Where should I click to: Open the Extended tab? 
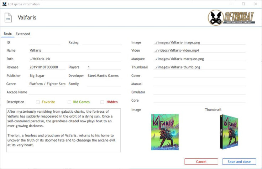[23, 34]
